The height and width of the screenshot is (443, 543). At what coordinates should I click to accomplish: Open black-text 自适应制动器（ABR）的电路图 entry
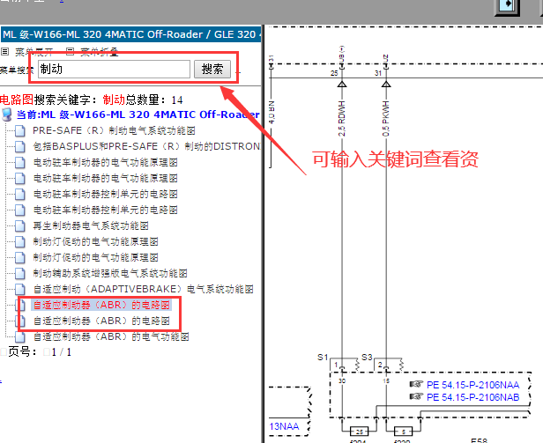coord(101,321)
